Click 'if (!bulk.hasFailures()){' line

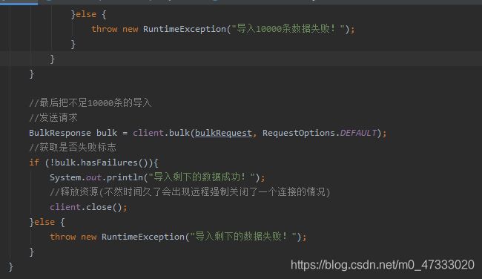[93, 163]
